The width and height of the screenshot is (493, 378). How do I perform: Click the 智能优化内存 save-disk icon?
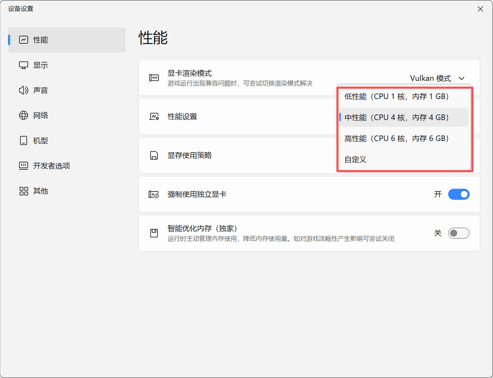tap(154, 233)
